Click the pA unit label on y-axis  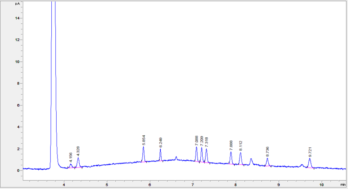(17, 4)
